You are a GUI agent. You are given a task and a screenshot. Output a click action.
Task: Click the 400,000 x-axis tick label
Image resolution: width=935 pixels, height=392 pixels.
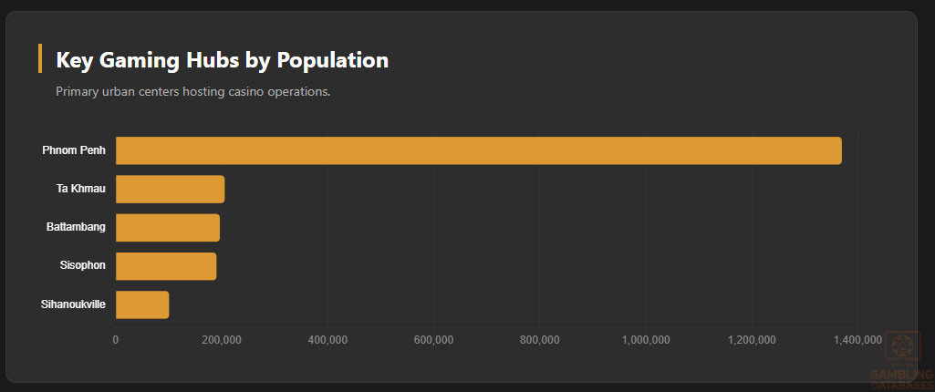pos(327,340)
